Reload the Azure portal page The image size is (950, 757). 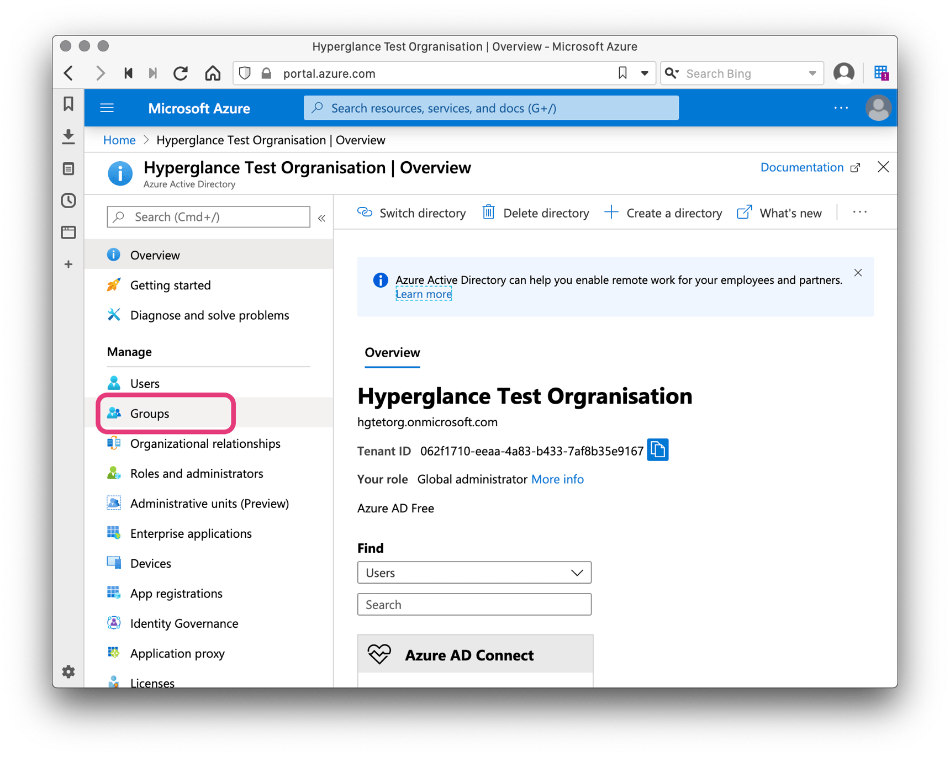click(x=181, y=73)
